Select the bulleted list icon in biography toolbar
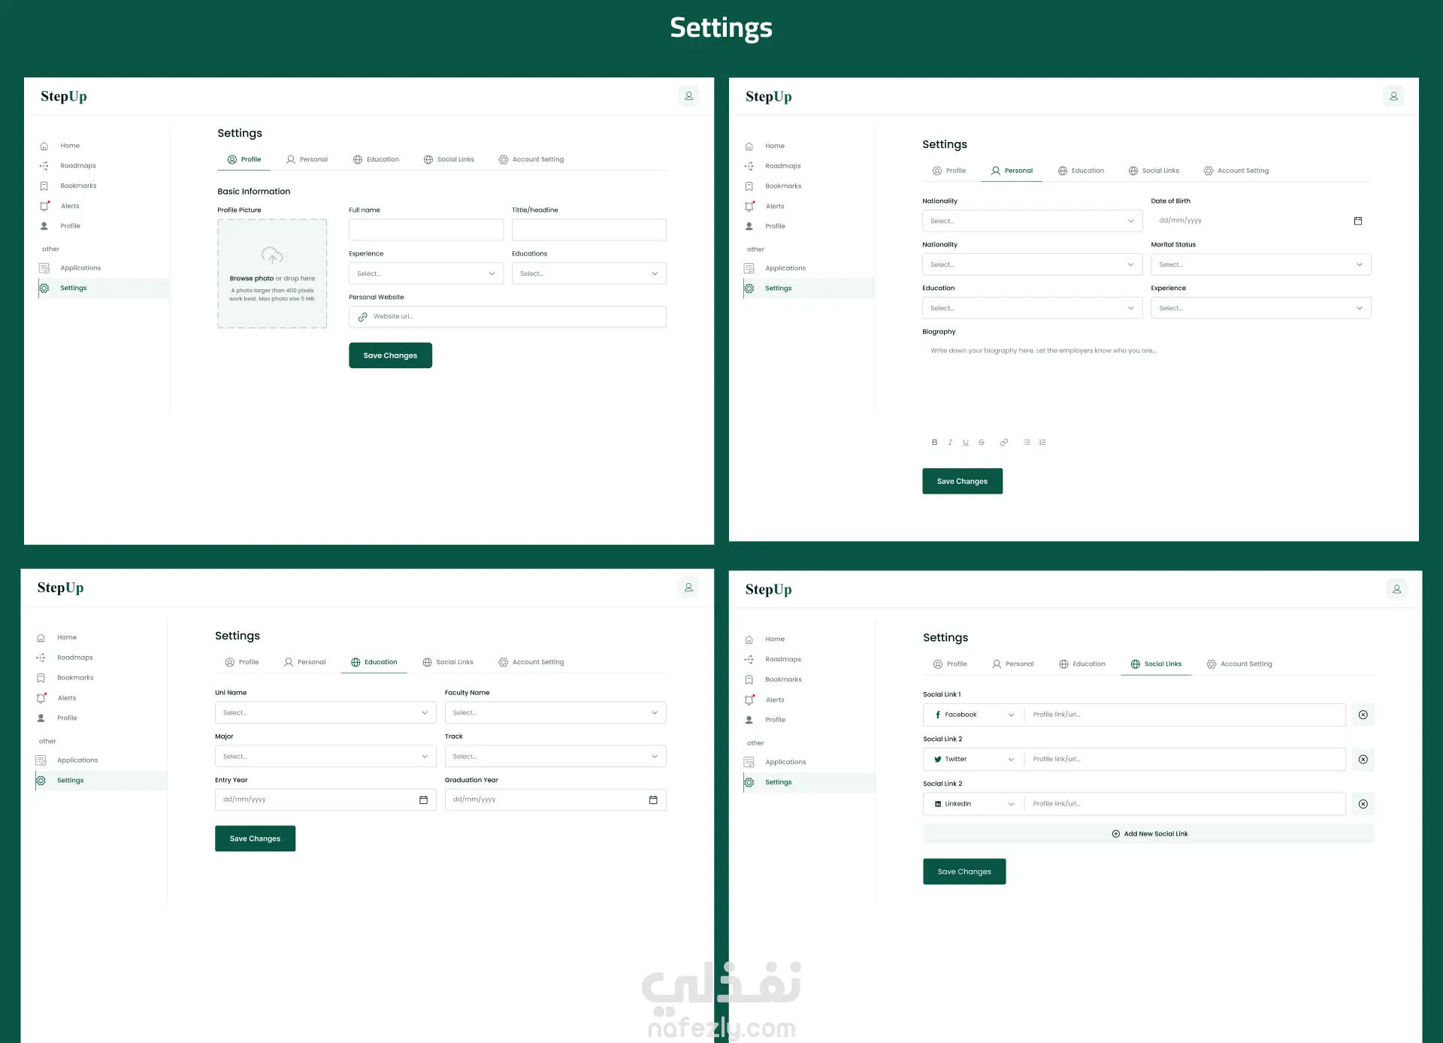The height and width of the screenshot is (1043, 1443). (1027, 443)
